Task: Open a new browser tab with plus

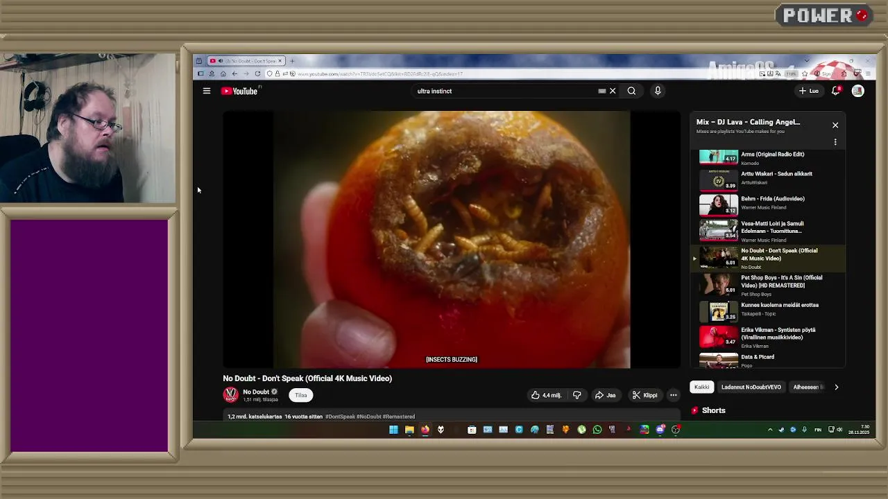Action: pos(292,61)
